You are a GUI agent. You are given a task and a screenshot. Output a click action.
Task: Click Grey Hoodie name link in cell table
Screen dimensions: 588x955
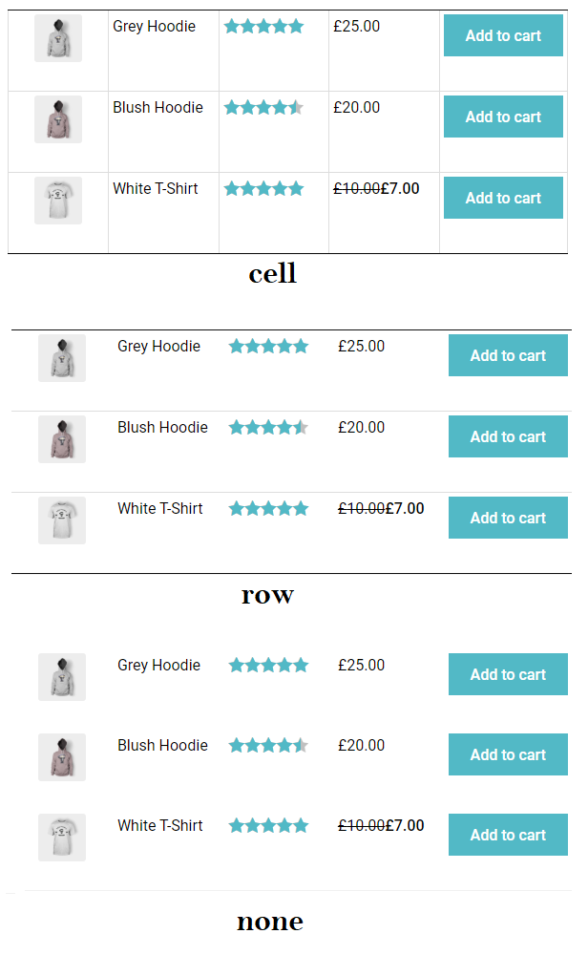(x=154, y=27)
